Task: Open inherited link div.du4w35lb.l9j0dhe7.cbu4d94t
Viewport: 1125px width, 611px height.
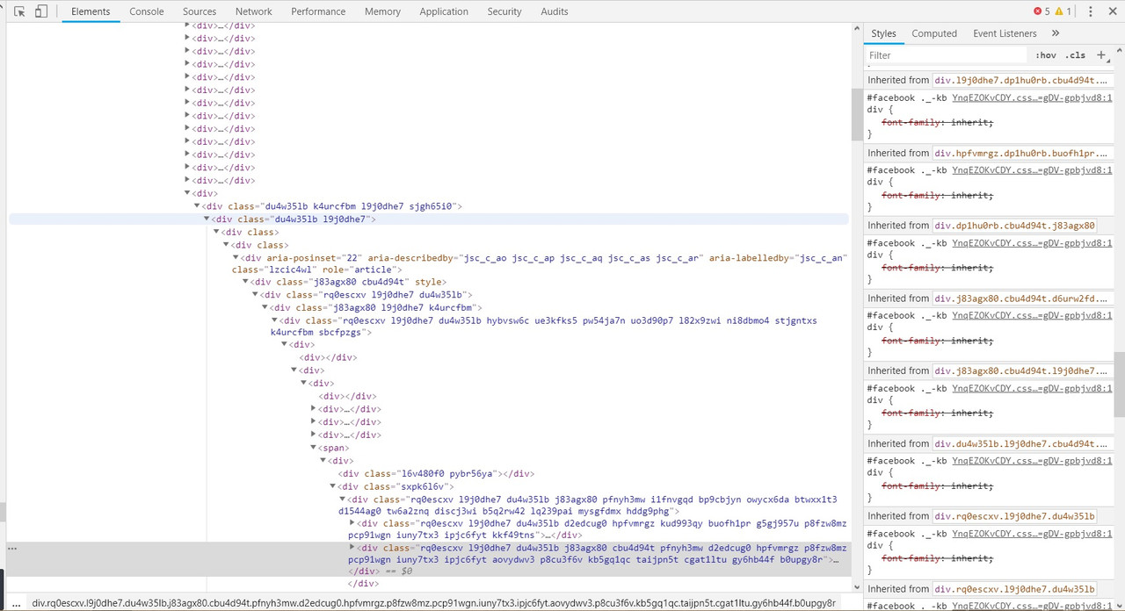Action: point(1020,443)
